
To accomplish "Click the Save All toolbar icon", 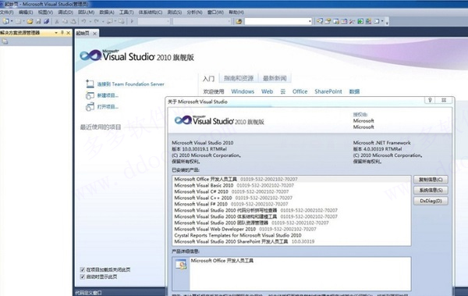I will (x=46, y=21).
